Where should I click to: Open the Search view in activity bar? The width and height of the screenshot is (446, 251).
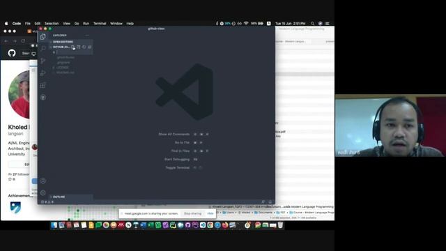pos(43,49)
